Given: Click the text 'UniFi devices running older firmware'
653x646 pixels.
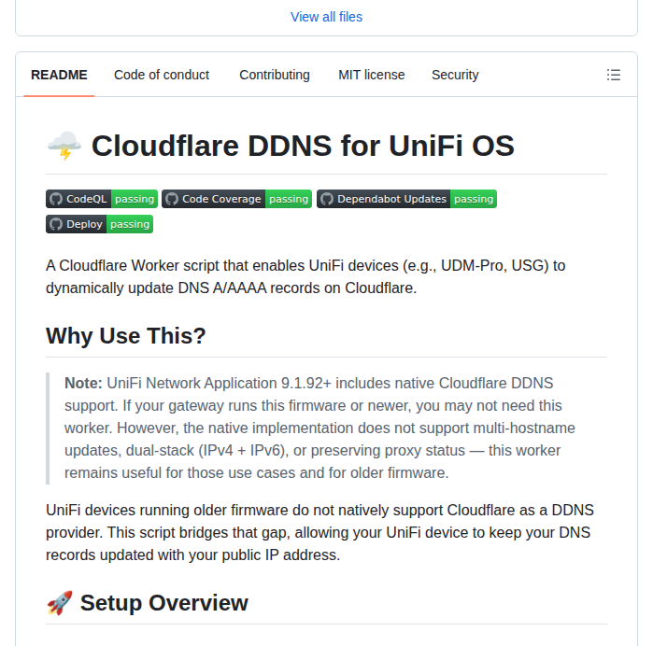Looking at the screenshot, I should (x=167, y=510).
